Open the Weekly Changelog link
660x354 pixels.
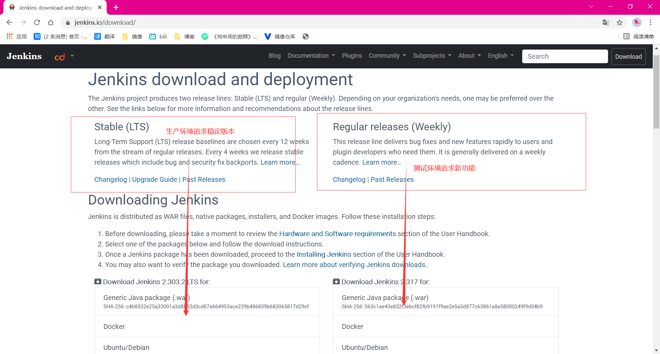(349, 179)
